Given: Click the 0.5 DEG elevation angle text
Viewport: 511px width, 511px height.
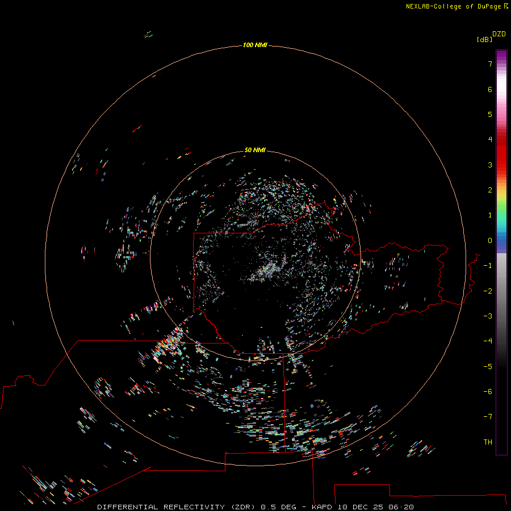Looking at the screenshot, I should point(279,507).
